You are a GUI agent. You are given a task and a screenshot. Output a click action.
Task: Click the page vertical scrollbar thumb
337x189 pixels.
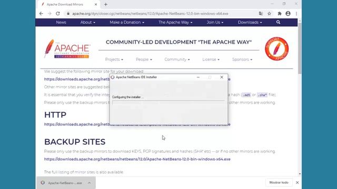[x=300, y=48]
